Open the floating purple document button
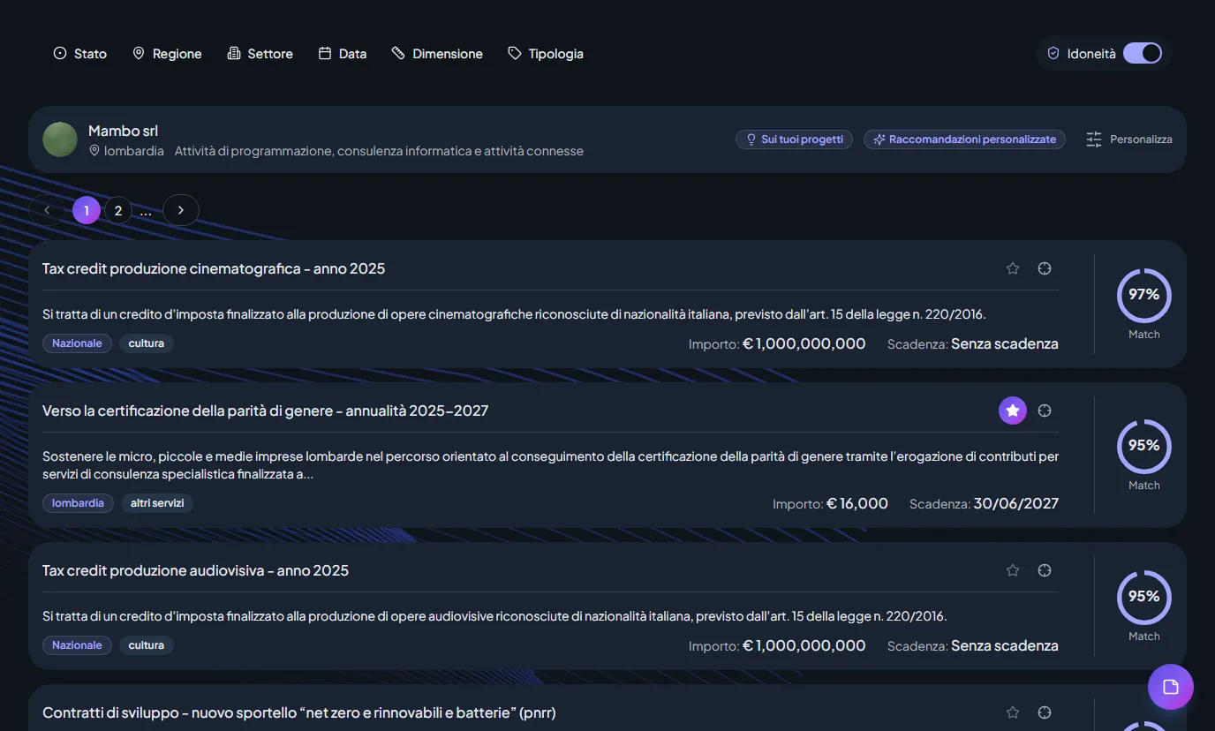 pyautogui.click(x=1171, y=687)
